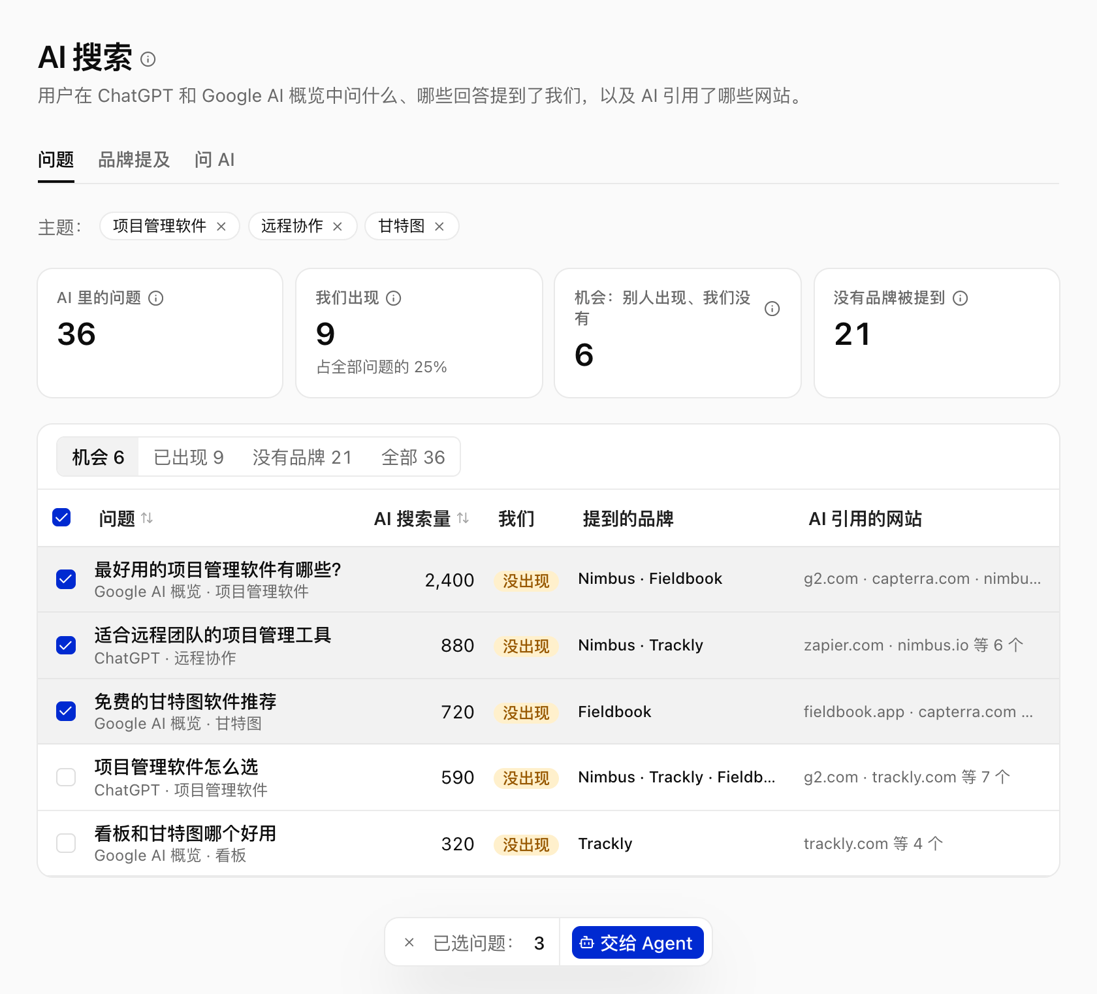The image size is (1097, 994).
Task: Uncheck 最好用的项目管理软件有哪些? row
Action: pos(66,579)
